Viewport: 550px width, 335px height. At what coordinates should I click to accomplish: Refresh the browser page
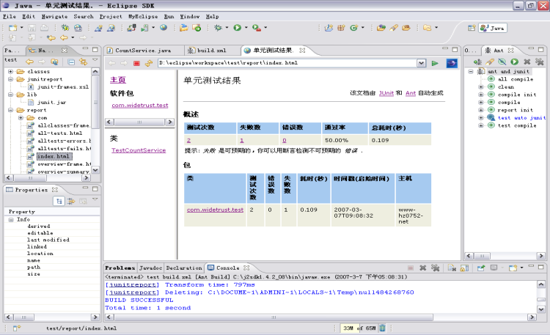click(149, 63)
